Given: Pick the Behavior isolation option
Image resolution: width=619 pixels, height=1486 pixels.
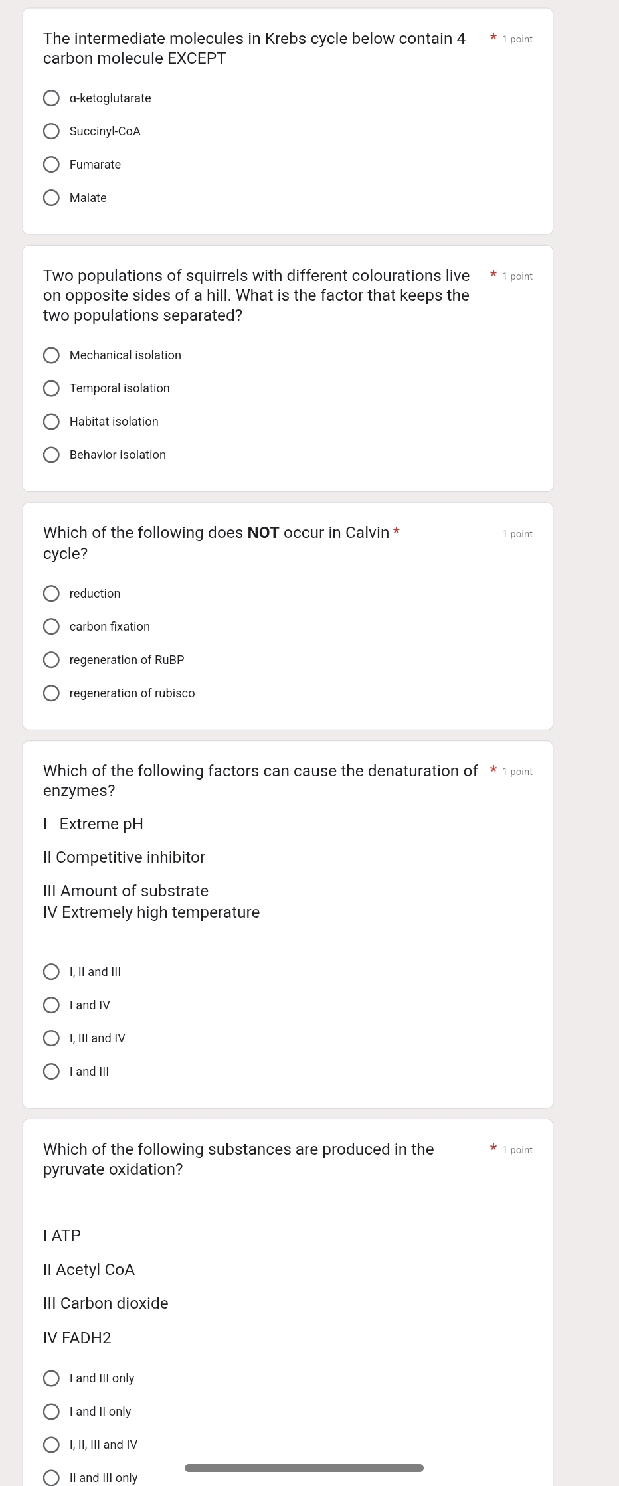Looking at the screenshot, I should [x=51, y=455].
